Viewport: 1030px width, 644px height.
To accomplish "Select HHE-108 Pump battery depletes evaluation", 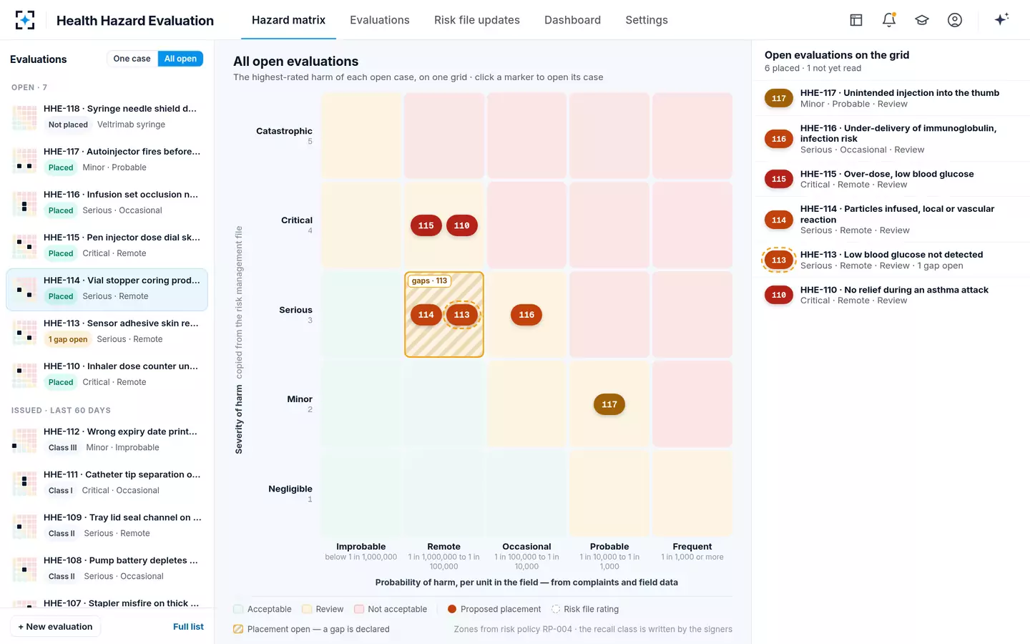I will tap(107, 570).
